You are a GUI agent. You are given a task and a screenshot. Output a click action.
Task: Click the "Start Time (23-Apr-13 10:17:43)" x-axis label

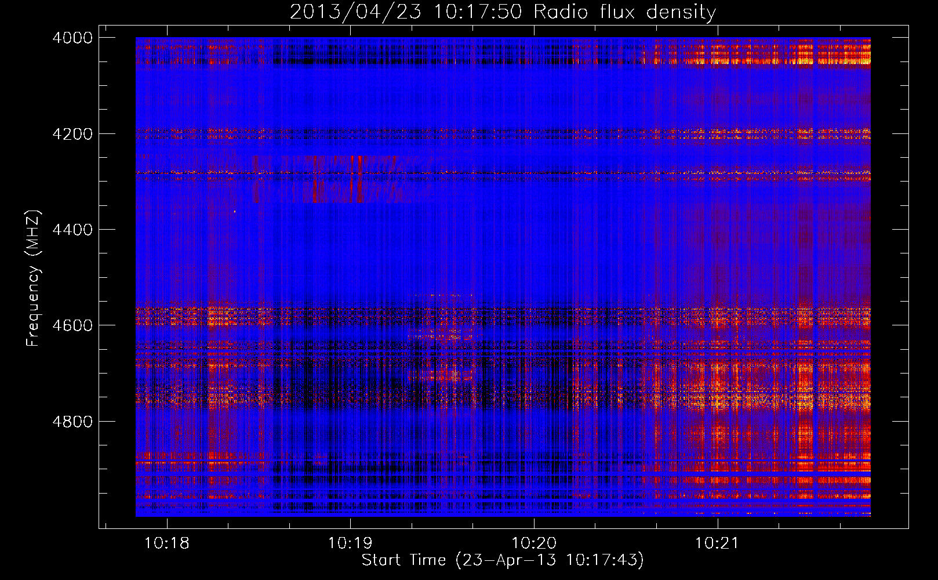click(503, 560)
